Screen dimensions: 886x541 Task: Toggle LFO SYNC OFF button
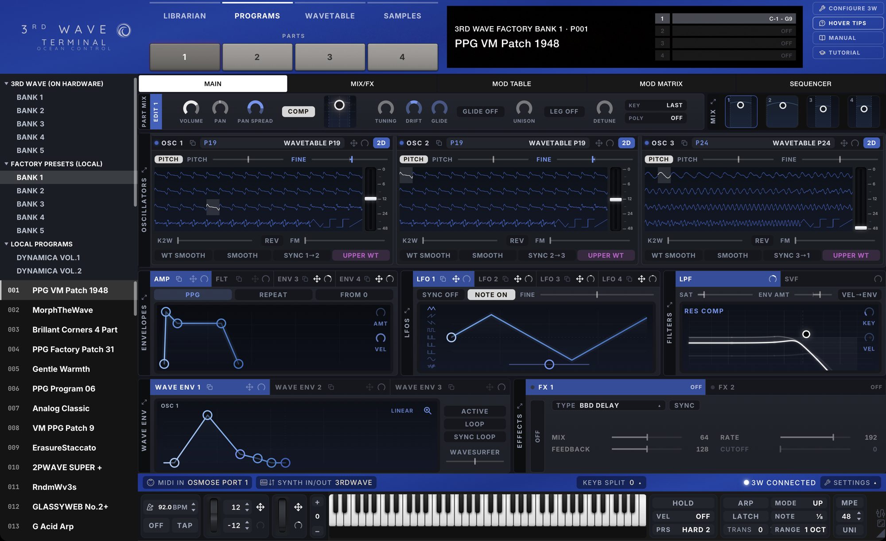click(440, 295)
